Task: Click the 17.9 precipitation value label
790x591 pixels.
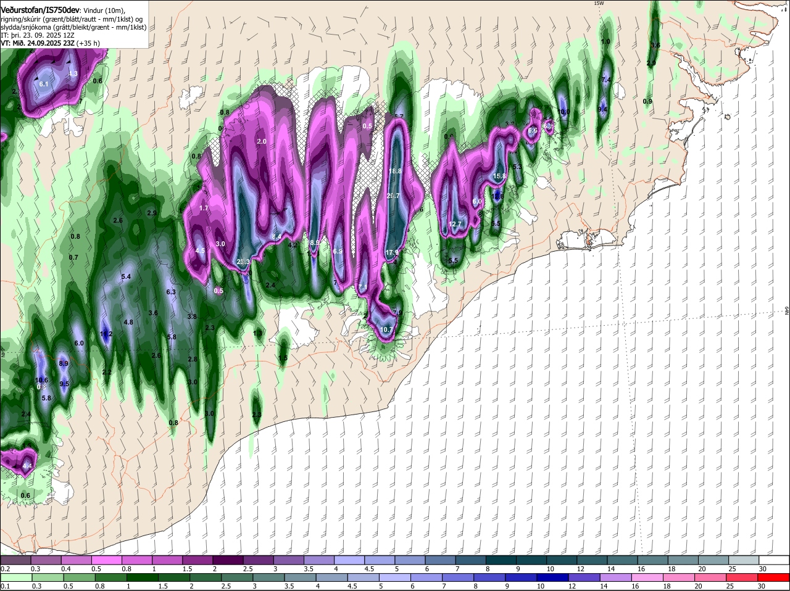Action: click(x=392, y=252)
